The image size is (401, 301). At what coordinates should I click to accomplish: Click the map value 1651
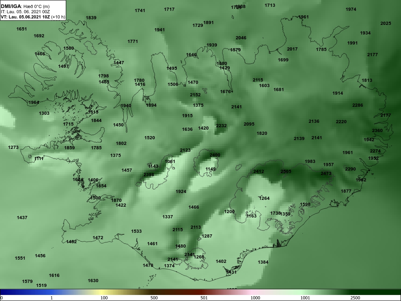coord(22,29)
